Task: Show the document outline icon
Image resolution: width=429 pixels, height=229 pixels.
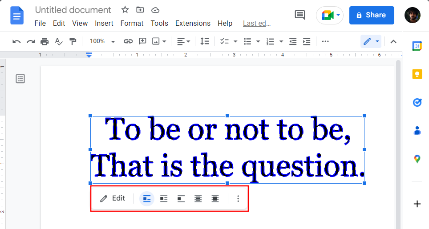Action: pyautogui.click(x=20, y=79)
